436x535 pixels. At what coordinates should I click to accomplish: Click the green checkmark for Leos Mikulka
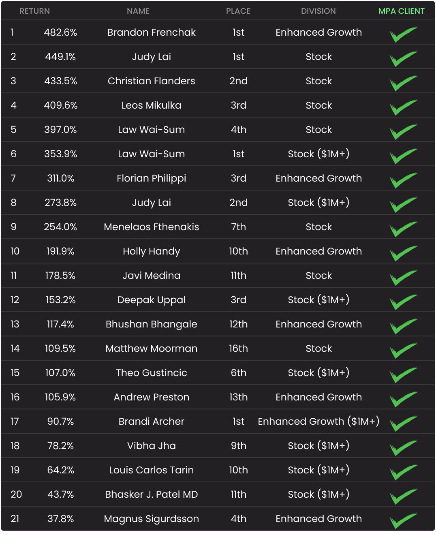[x=403, y=107]
